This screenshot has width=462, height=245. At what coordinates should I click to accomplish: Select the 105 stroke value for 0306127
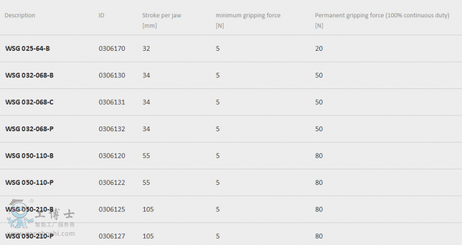point(148,236)
